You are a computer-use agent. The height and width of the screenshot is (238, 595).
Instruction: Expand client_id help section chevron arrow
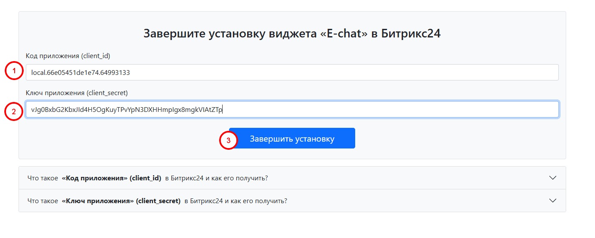[553, 178]
